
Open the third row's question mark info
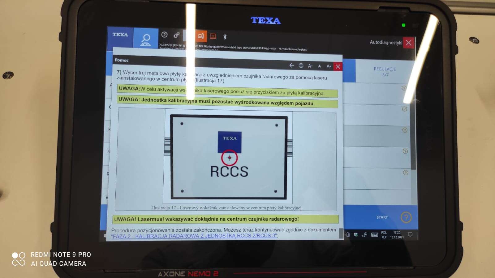point(405,130)
